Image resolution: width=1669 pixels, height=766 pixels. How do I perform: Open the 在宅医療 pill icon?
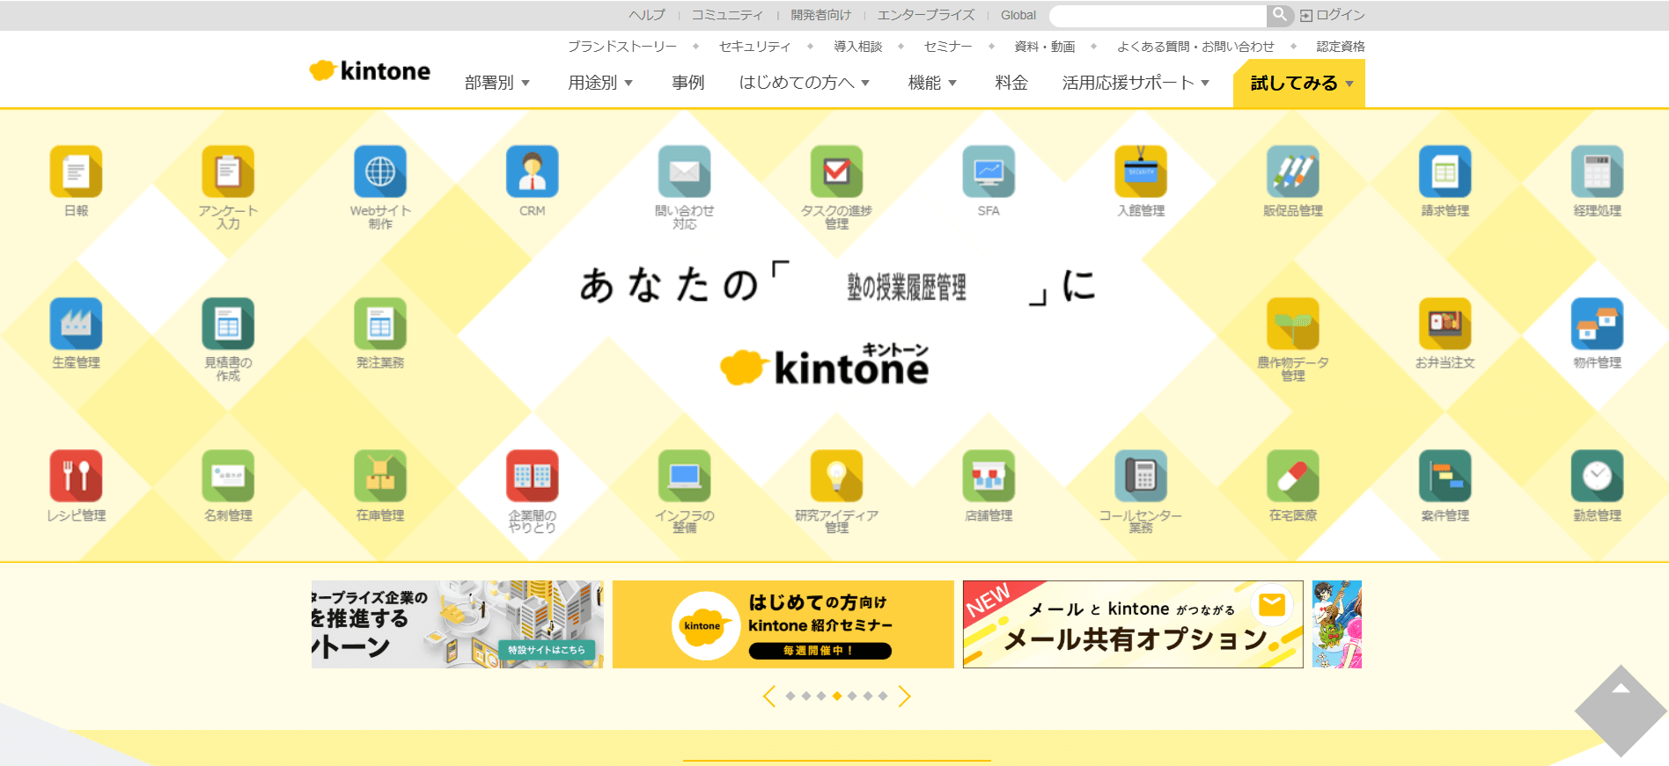tap(1293, 476)
